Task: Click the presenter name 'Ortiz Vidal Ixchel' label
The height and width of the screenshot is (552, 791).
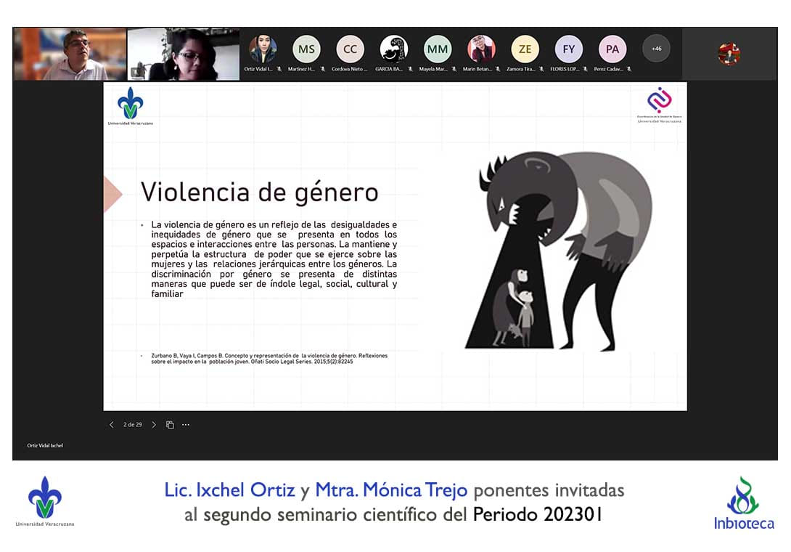Action: [x=45, y=445]
